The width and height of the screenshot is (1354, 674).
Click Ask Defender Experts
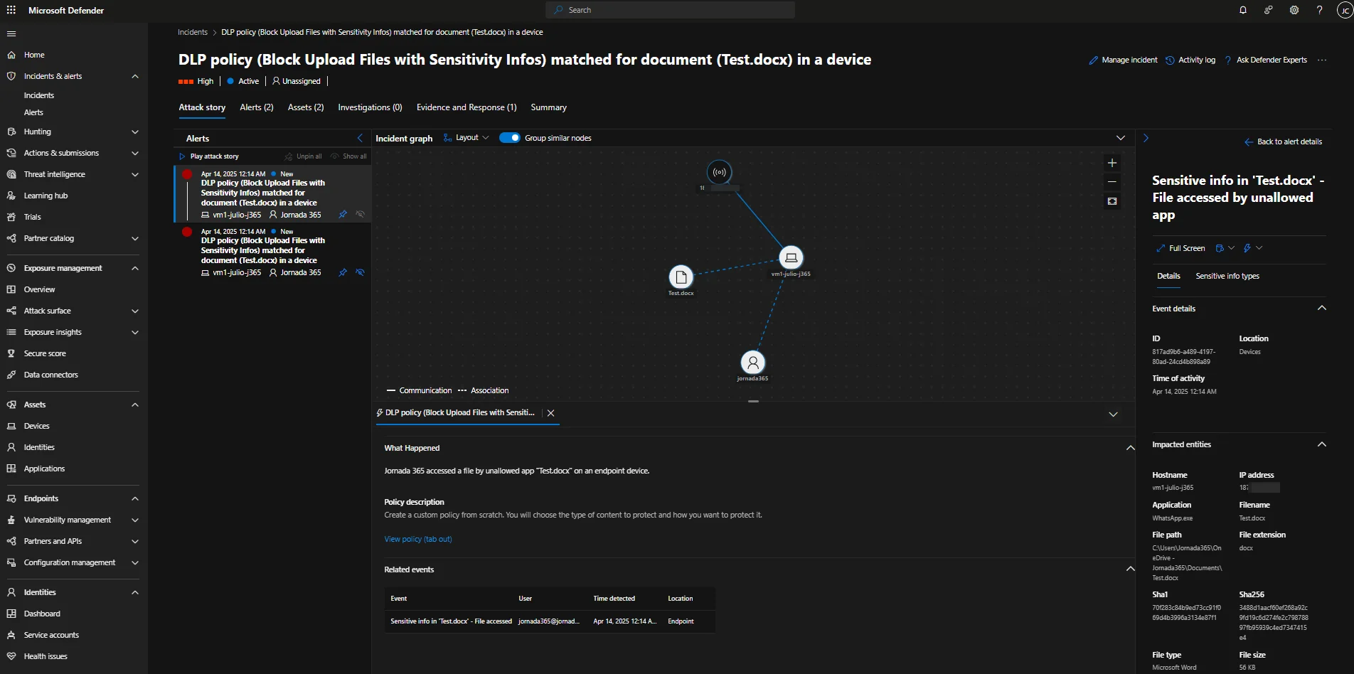pos(1265,60)
